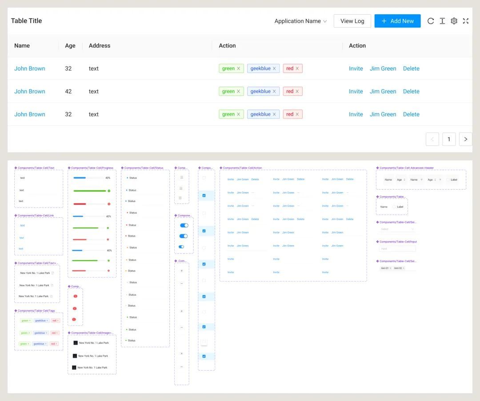Screen dimensions: 480x401
Task: Click the Address column header
Action: [100, 46]
